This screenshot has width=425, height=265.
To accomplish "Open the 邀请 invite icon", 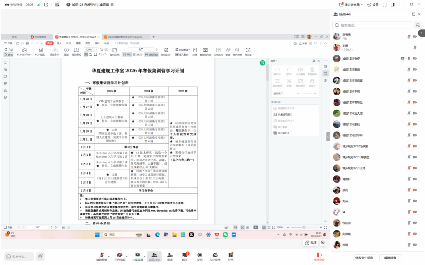I will 170,256.
